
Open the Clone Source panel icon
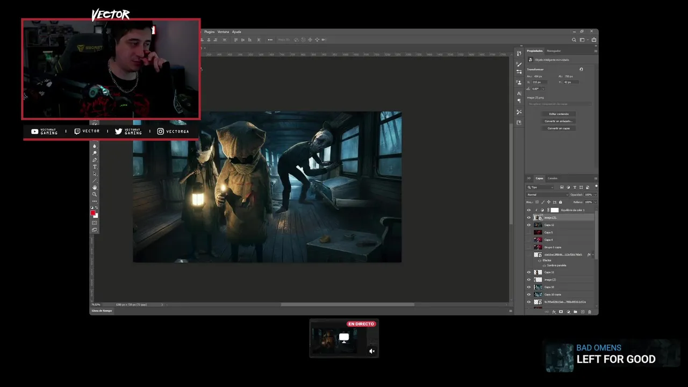click(x=519, y=82)
